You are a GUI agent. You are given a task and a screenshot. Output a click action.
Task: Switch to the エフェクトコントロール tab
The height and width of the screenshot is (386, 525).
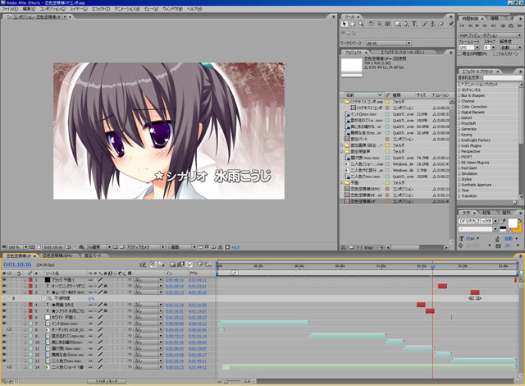403,53
